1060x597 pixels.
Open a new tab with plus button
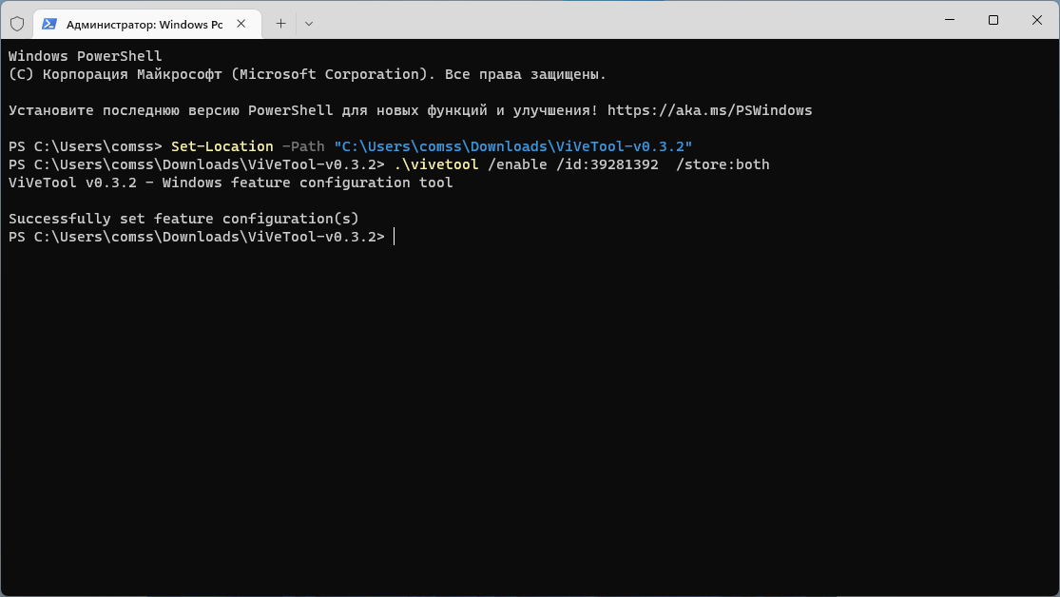pos(280,23)
